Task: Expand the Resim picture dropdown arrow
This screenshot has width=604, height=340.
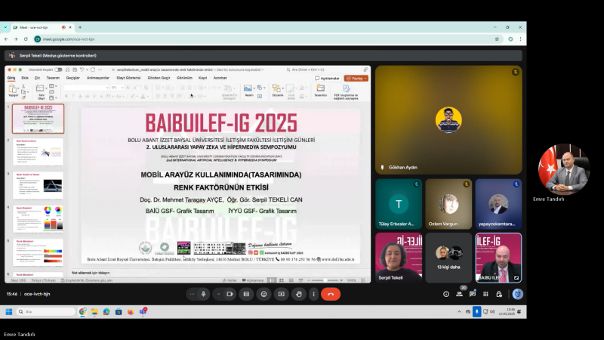Action: pyautogui.click(x=254, y=88)
